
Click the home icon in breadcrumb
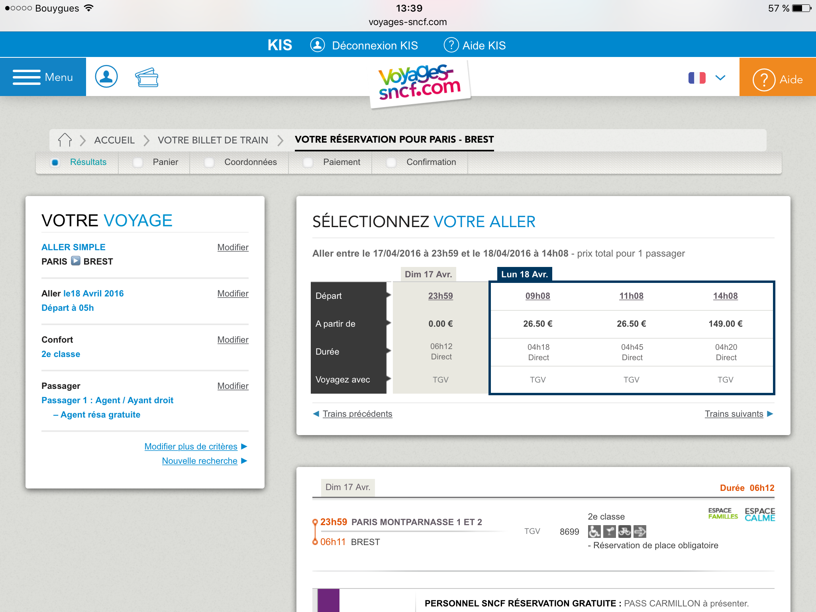[x=65, y=140]
